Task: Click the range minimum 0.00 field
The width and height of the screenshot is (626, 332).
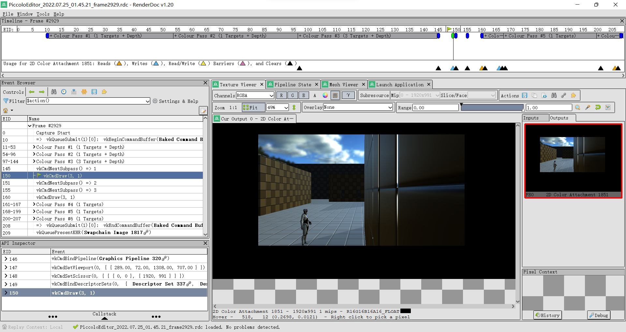Action: tap(435, 107)
